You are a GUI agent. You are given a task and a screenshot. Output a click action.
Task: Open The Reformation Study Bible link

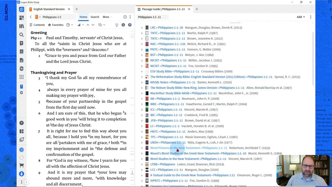[x=211, y=77]
